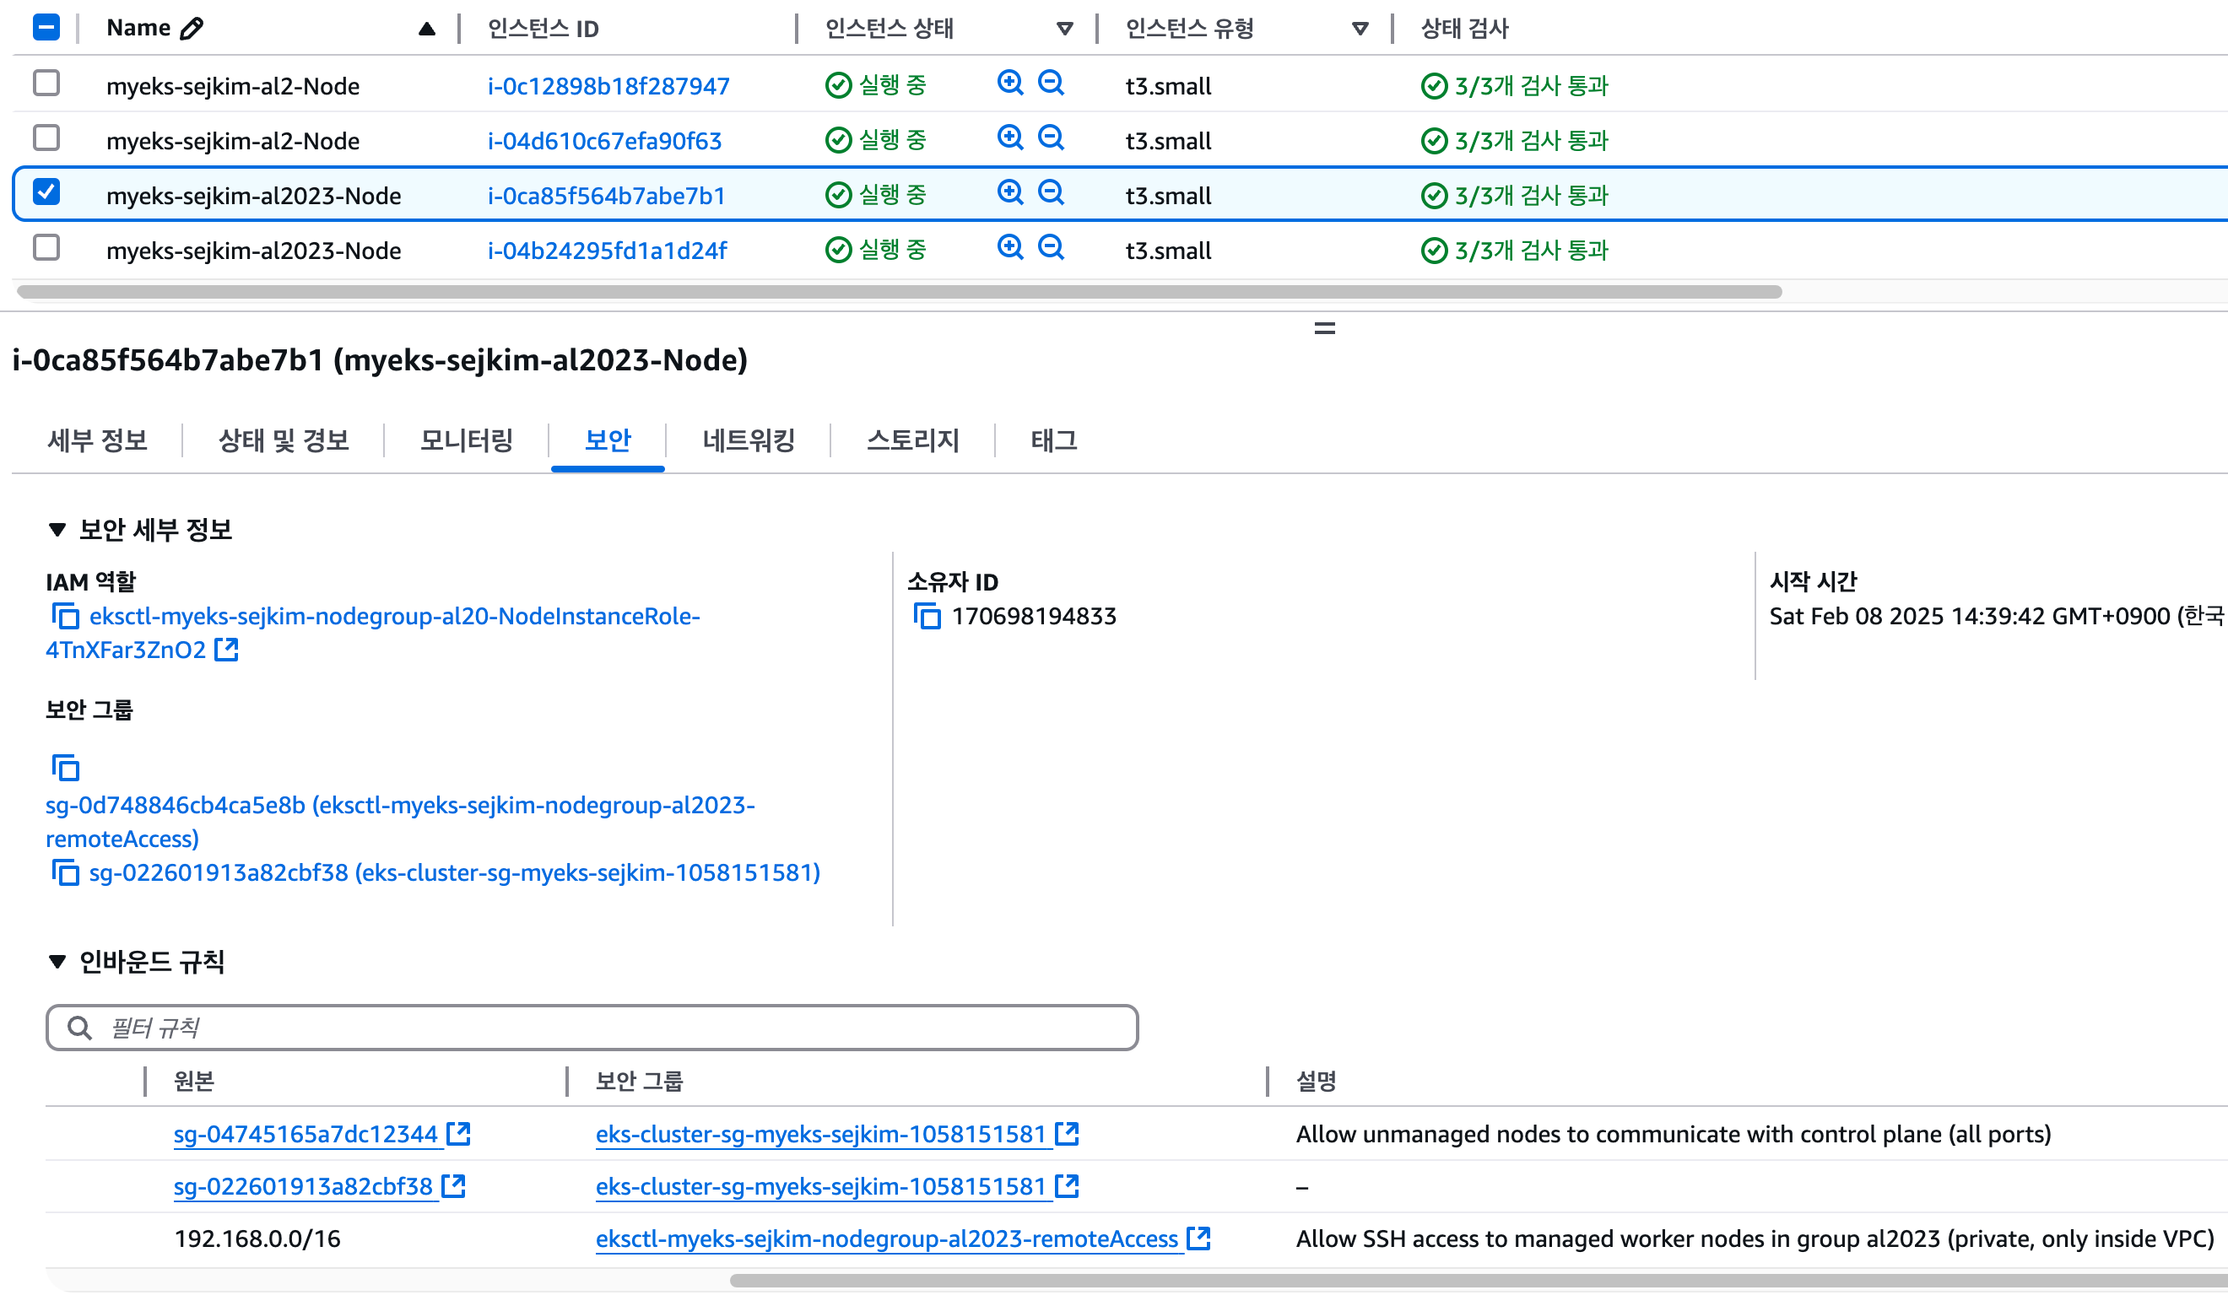This screenshot has height=1306, width=2228.
Task: Click the instance table horizontal scrollbar
Action: pyautogui.click(x=899, y=292)
